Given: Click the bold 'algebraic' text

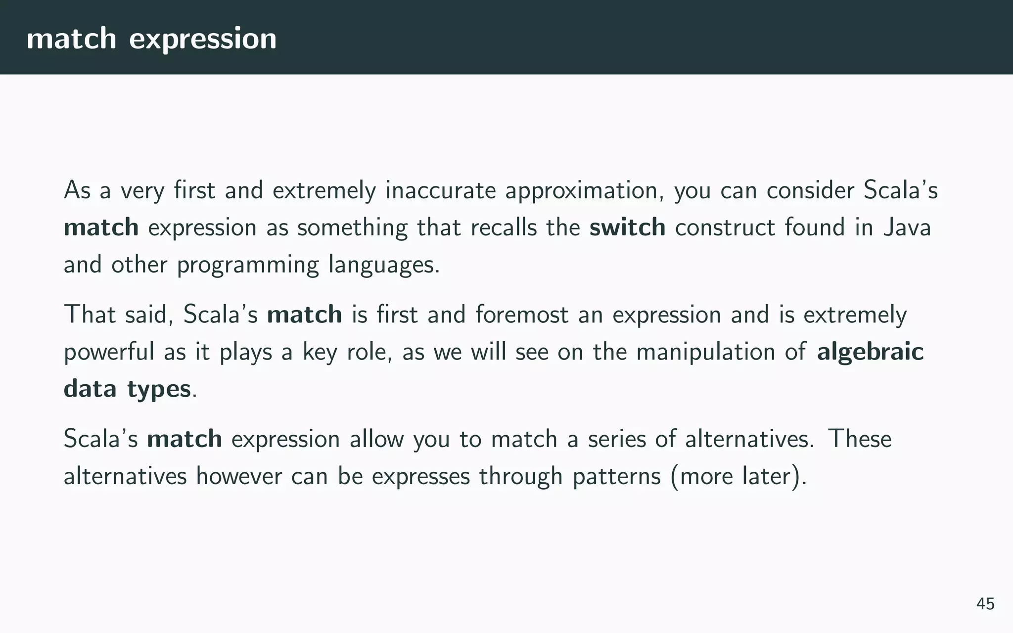Looking at the screenshot, I should pyautogui.click(x=870, y=352).
